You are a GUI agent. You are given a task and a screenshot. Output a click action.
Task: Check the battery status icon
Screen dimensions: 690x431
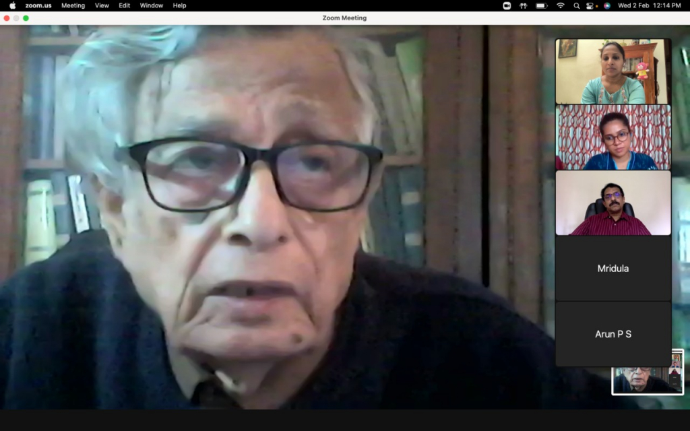click(542, 5)
